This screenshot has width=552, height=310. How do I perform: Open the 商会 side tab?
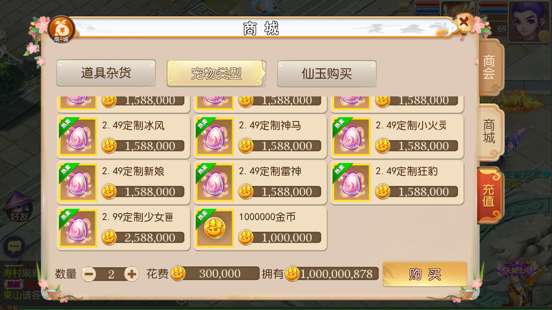coord(489,67)
